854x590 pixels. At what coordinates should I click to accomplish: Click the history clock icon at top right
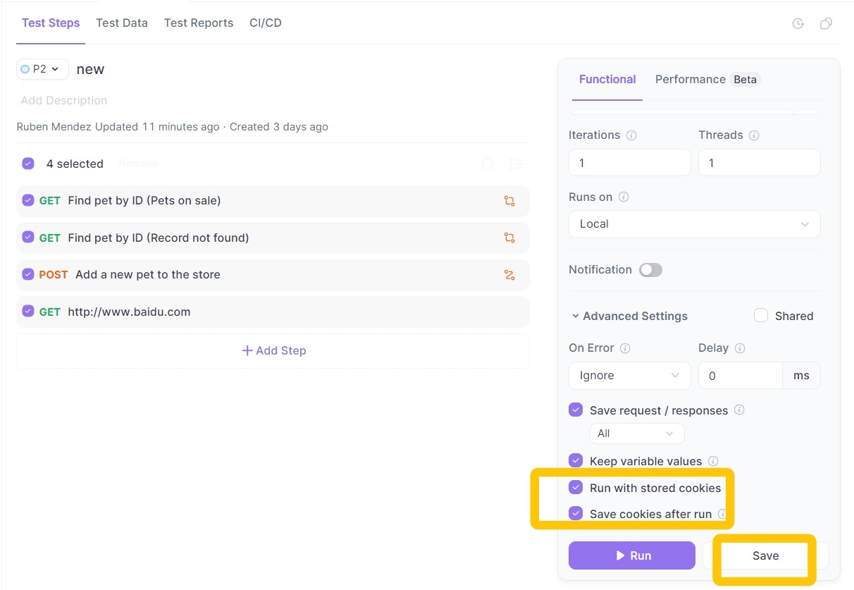(x=798, y=24)
